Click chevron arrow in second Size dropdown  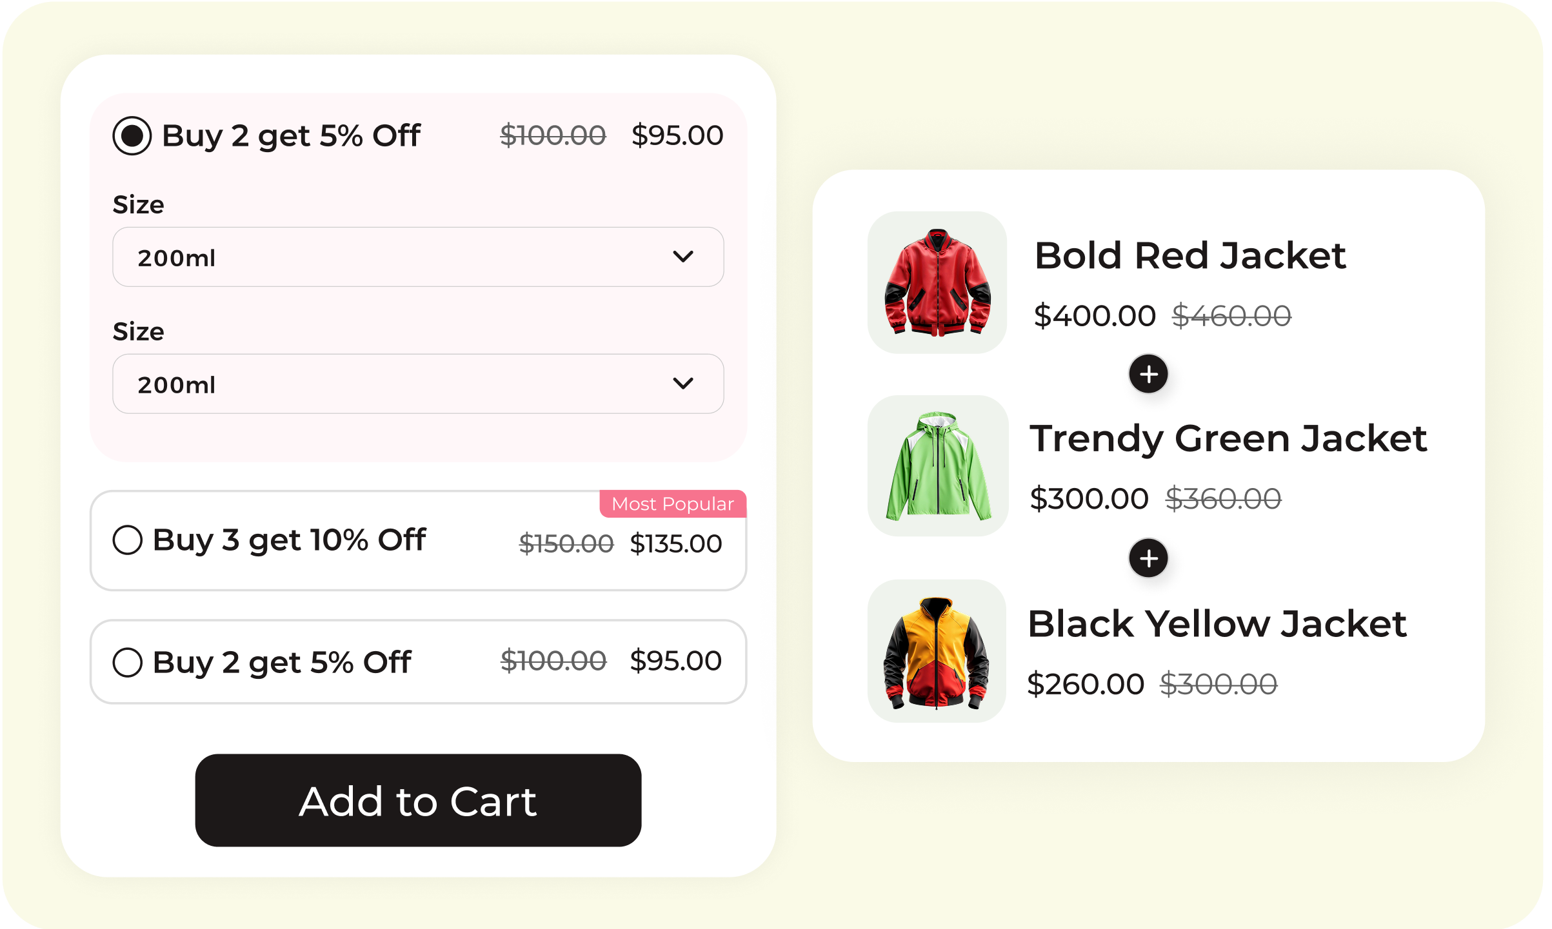(683, 384)
